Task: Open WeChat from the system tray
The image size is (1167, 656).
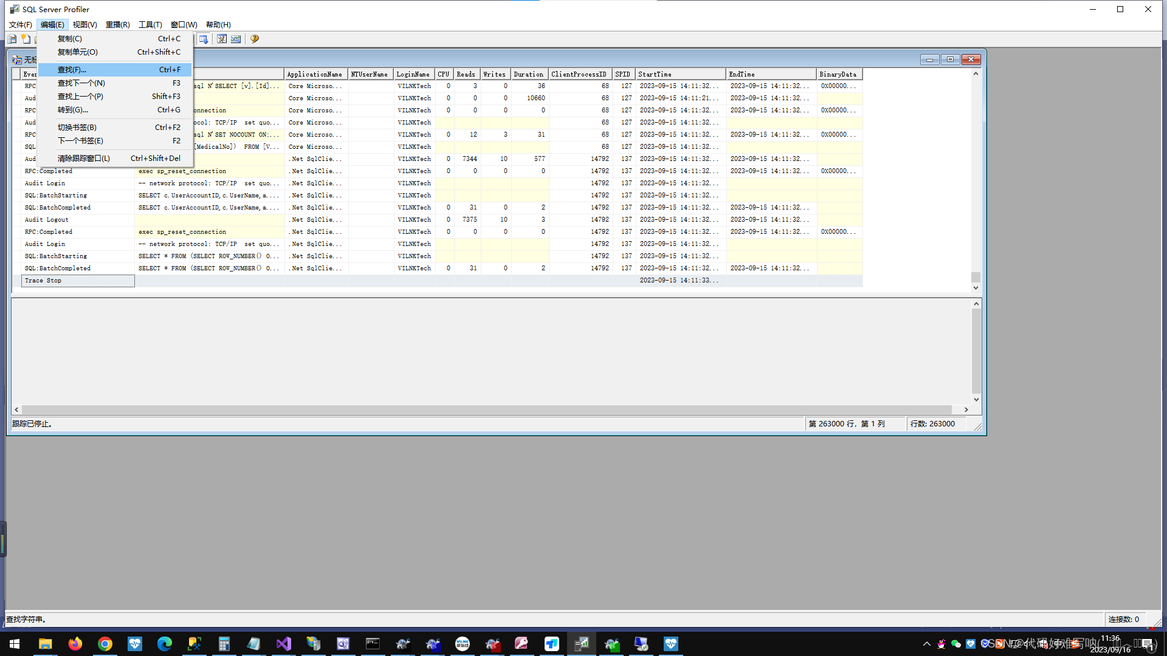Action: pos(955,644)
